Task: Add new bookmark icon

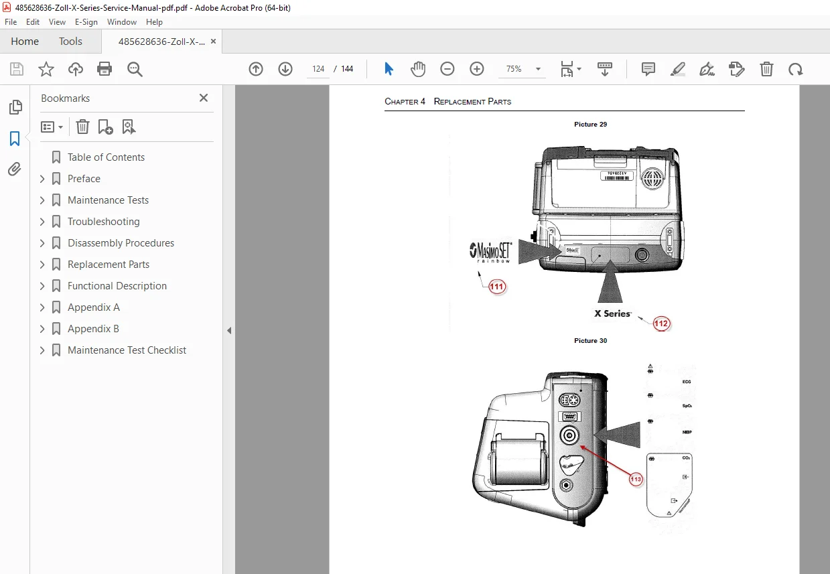Action: (x=105, y=127)
